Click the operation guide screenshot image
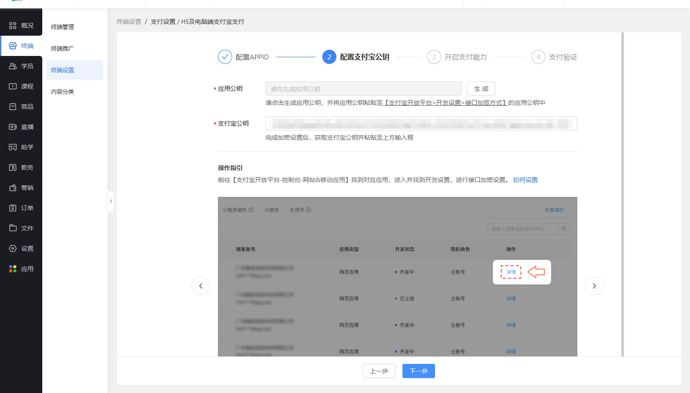The height and width of the screenshot is (393, 690). (398, 277)
